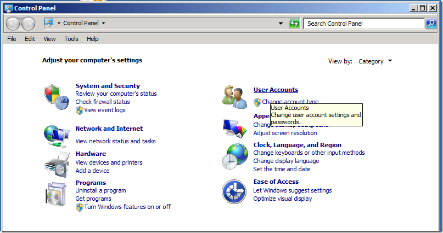Viewport: 443px width, 233px height.
Task: Open System and Security category
Action: [108, 86]
